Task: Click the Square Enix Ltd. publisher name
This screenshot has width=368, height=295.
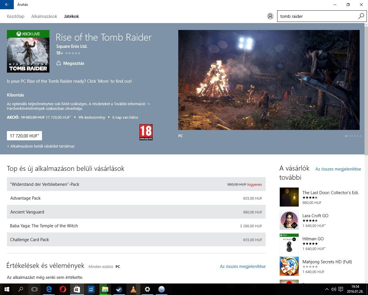Action: click(72, 46)
